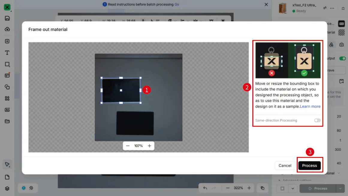This screenshot has width=348, height=196.
Task: Click the bounding box center handle
Action: [121, 90]
